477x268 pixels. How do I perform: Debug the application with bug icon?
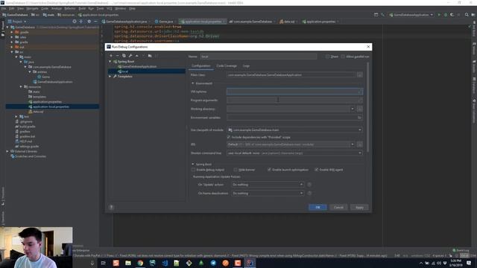click(x=446, y=15)
